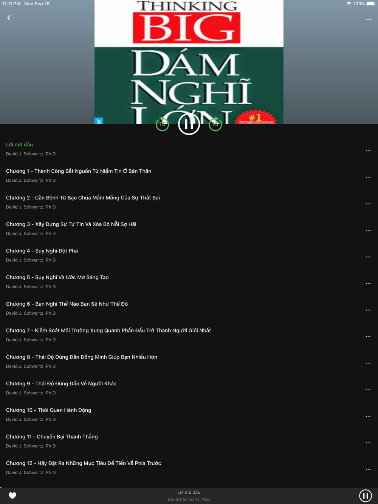378x504 pixels.
Task: Tap the battery indicator in status bar
Action: 371,4
